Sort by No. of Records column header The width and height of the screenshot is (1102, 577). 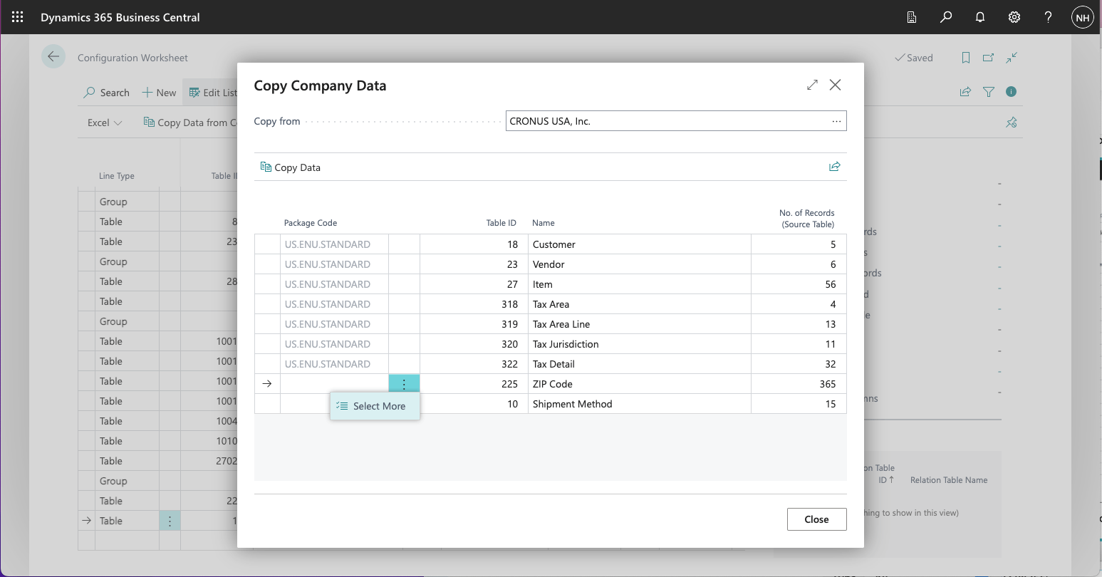coord(807,218)
